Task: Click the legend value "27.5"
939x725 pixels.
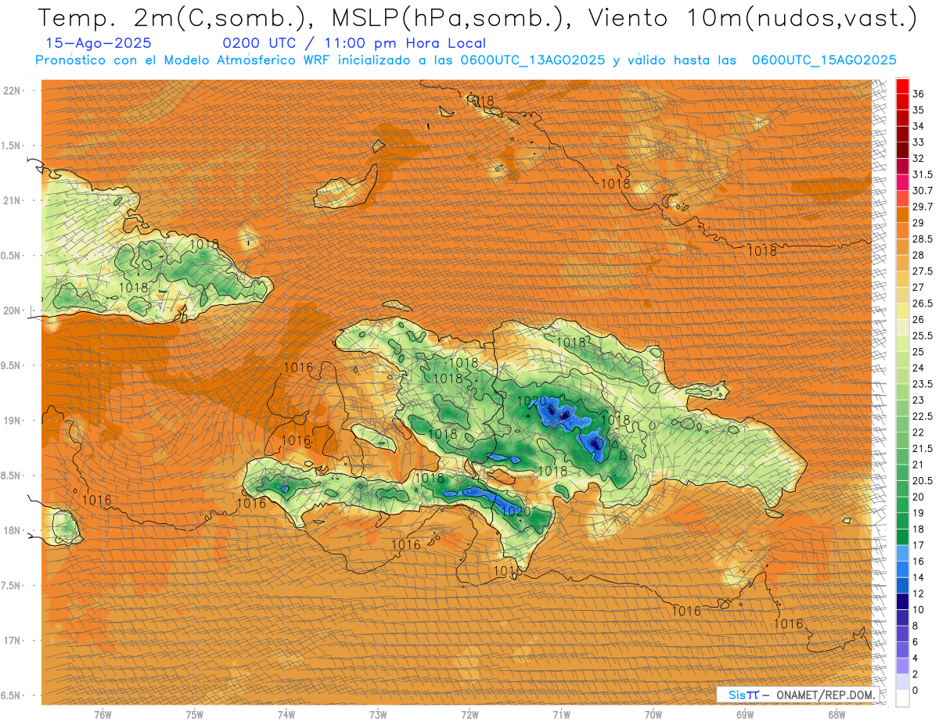Action: pos(922,271)
